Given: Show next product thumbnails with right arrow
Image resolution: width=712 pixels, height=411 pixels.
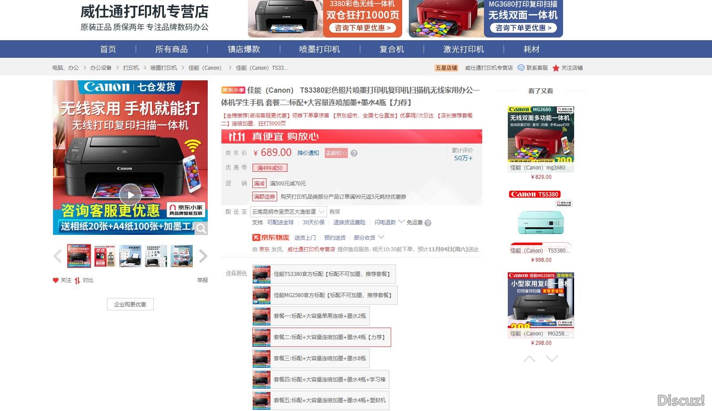Looking at the screenshot, I should [x=203, y=256].
